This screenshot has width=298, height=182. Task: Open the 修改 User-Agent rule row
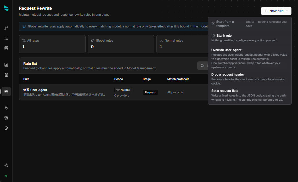click(x=114, y=92)
